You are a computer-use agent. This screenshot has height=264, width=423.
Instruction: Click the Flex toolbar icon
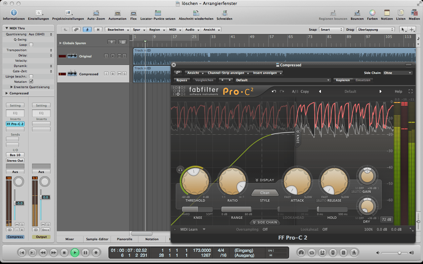pyautogui.click(x=134, y=13)
